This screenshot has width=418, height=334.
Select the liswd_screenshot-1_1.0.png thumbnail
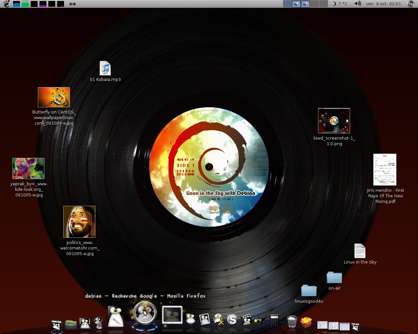coord(334,121)
